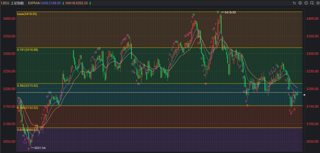320x153 pixels.
Task: Select the 0.382(3215.02) Fibonacci level label
Action: point(28,86)
